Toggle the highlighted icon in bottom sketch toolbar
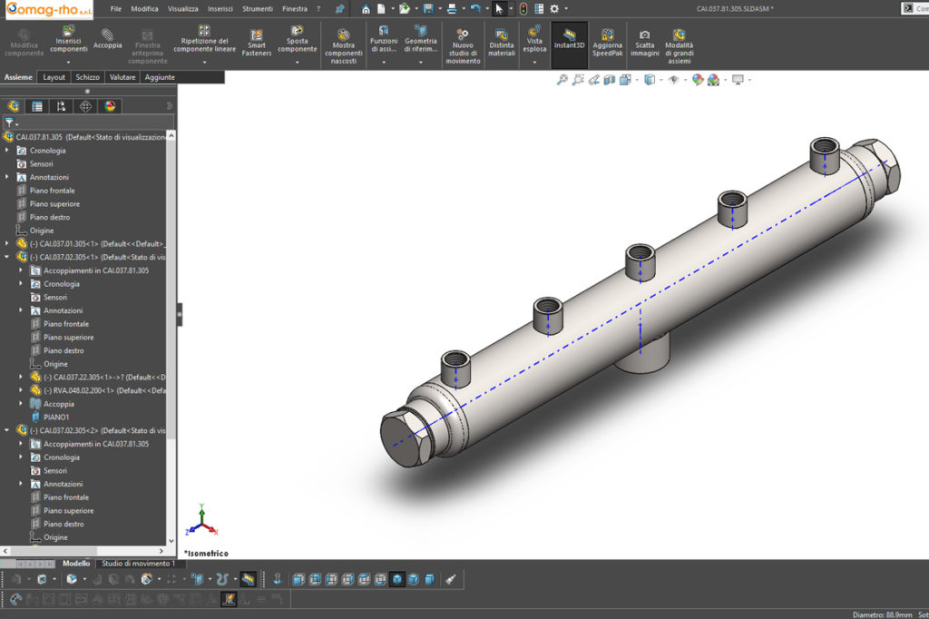This screenshot has width=929, height=619. [228, 599]
